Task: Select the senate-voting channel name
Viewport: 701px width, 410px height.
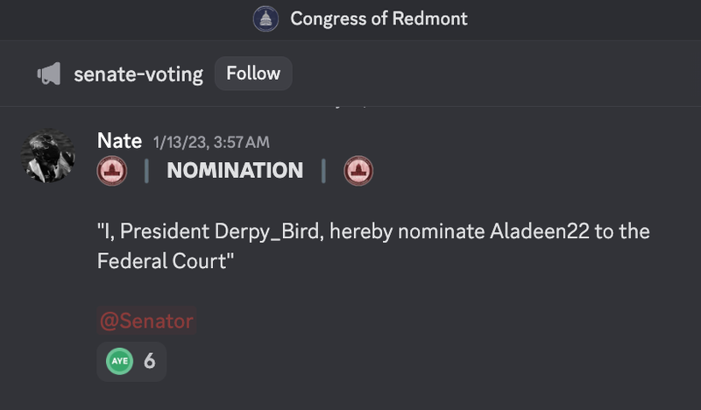Action: [138, 74]
